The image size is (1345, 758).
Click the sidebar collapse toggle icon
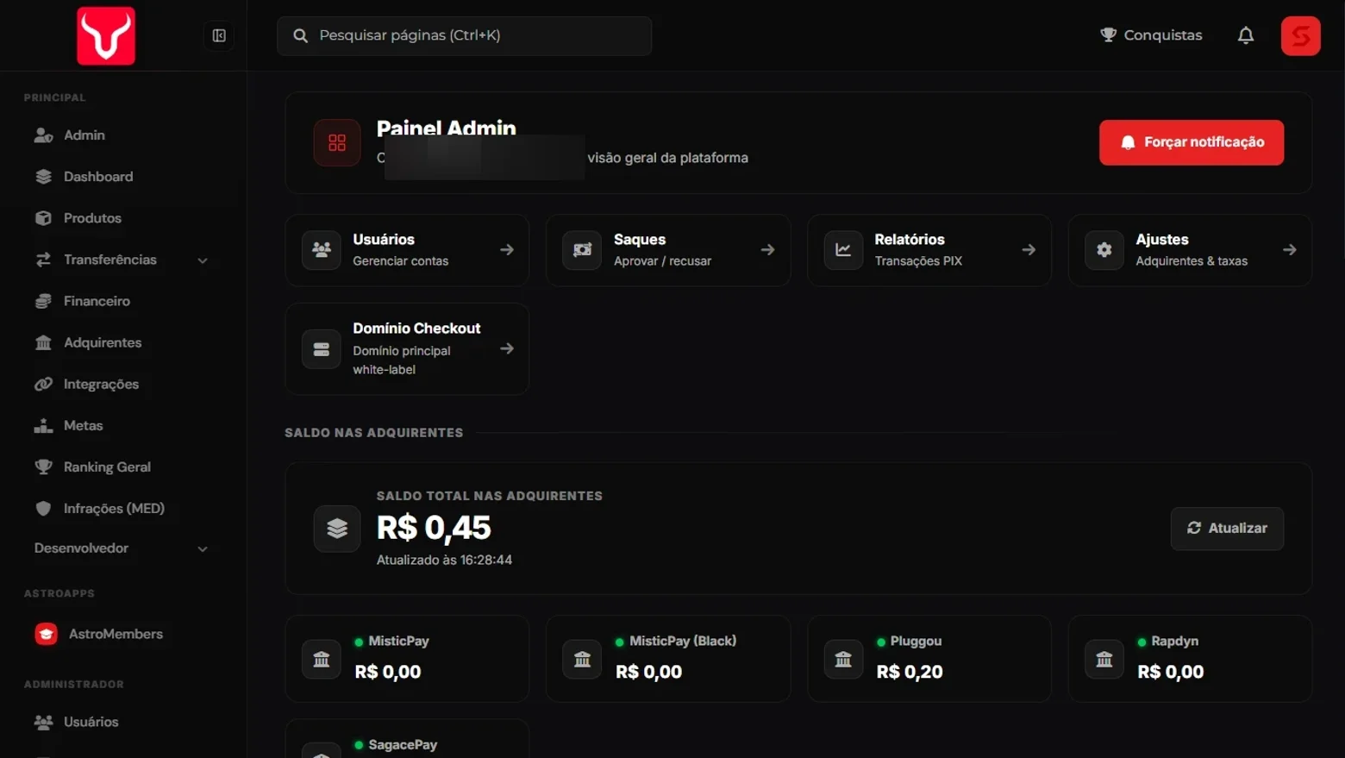coord(219,35)
